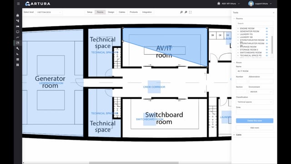Open the bed cabins sidebar icon
Screen dimensions: 291x164
[18, 26]
